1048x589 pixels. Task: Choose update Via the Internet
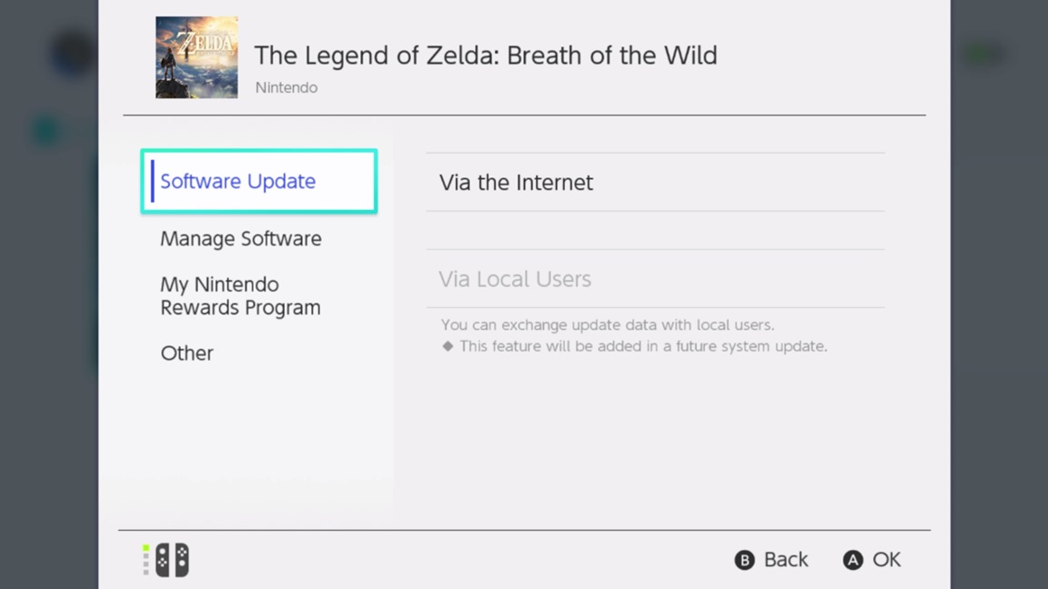click(517, 183)
